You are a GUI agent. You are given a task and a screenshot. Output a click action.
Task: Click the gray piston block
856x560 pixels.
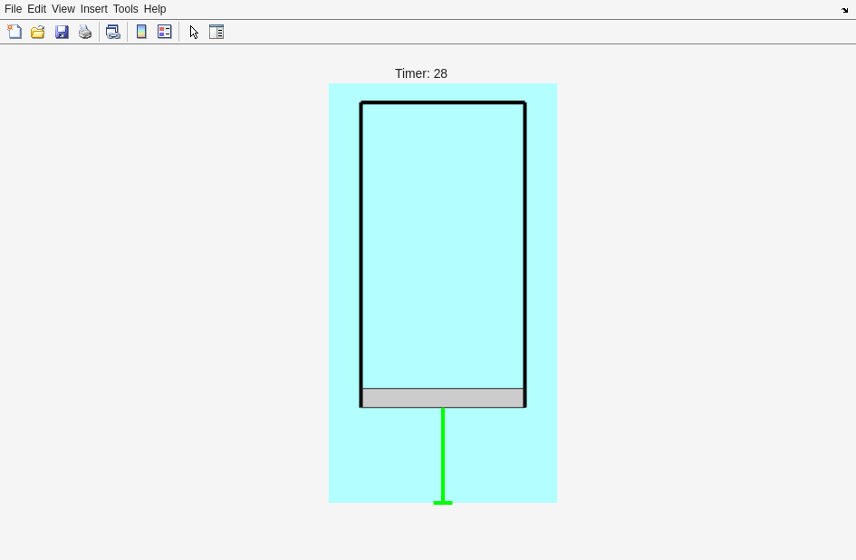click(x=443, y=398)
